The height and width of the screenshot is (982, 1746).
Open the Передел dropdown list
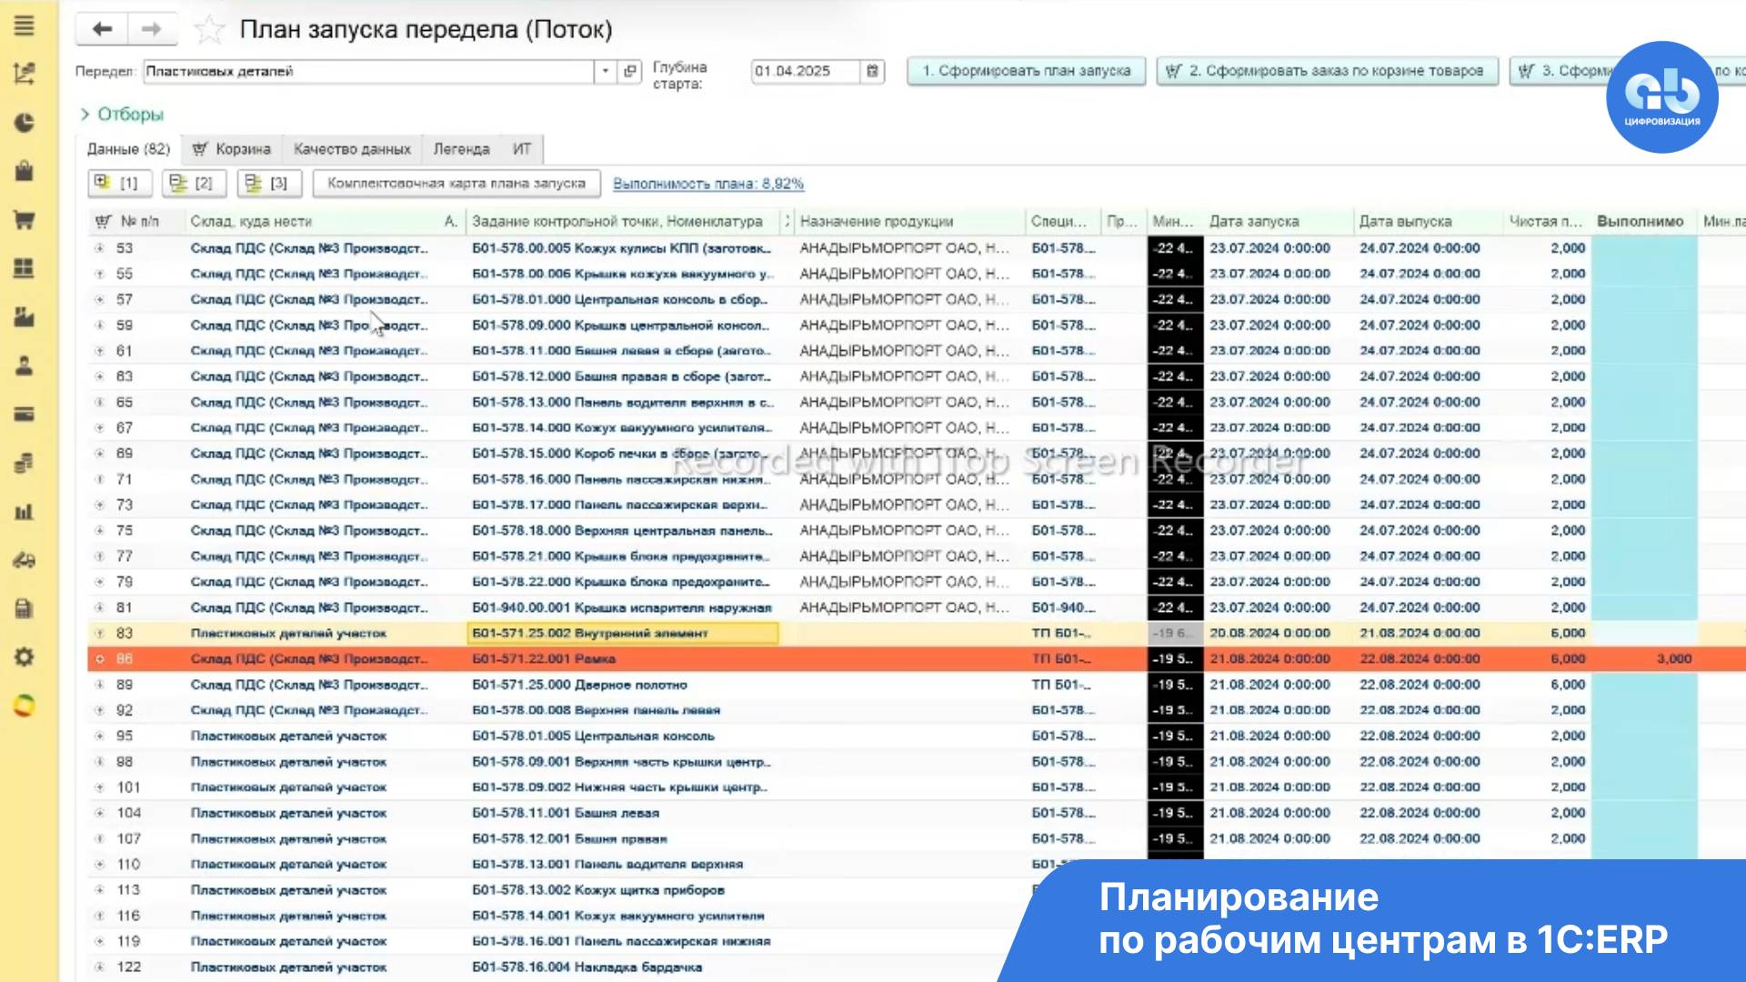tap(606, 71)
